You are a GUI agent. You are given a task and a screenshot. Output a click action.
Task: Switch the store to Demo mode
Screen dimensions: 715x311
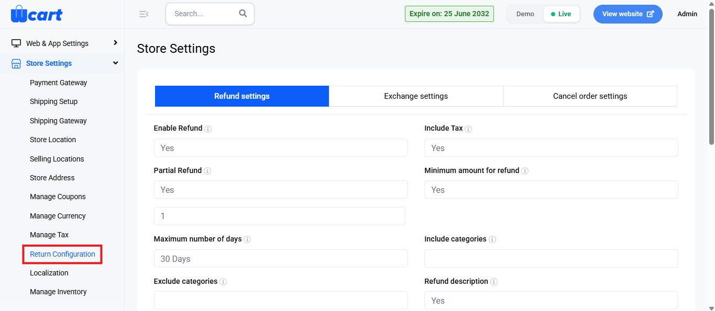[x=525, y=14]
